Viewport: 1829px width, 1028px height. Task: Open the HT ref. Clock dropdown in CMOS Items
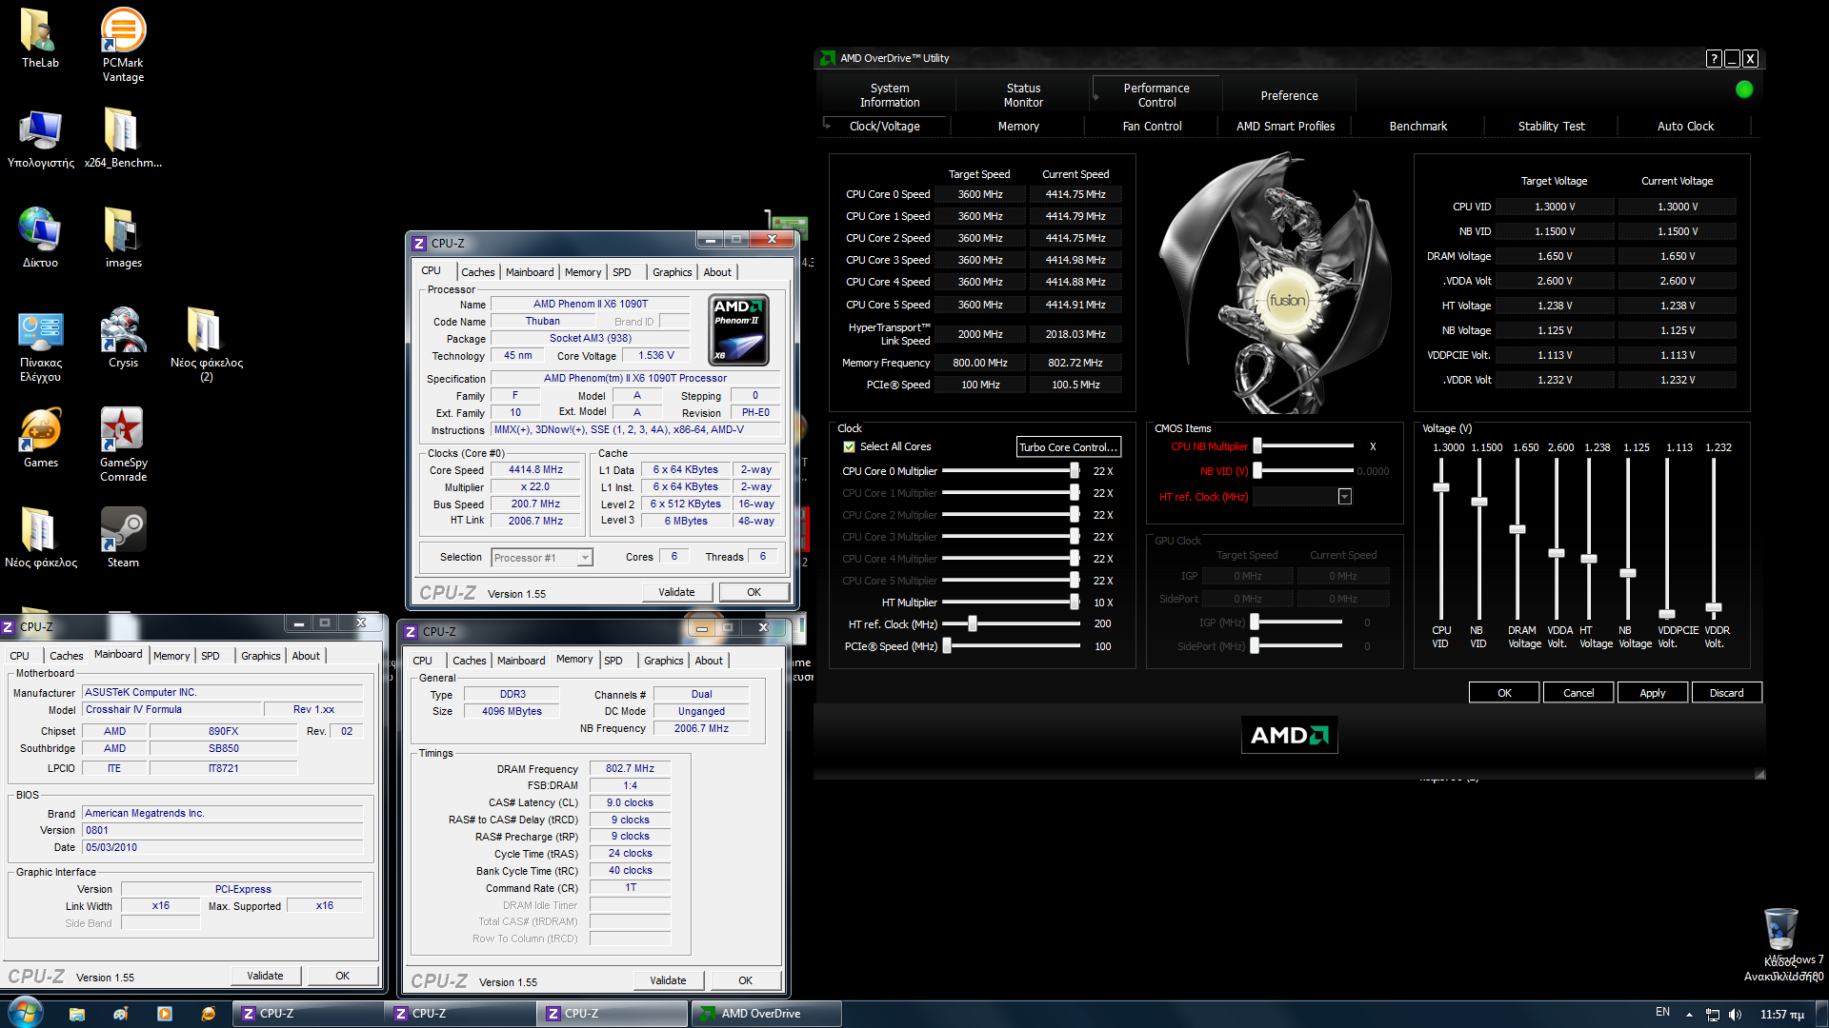[1344, 497]
